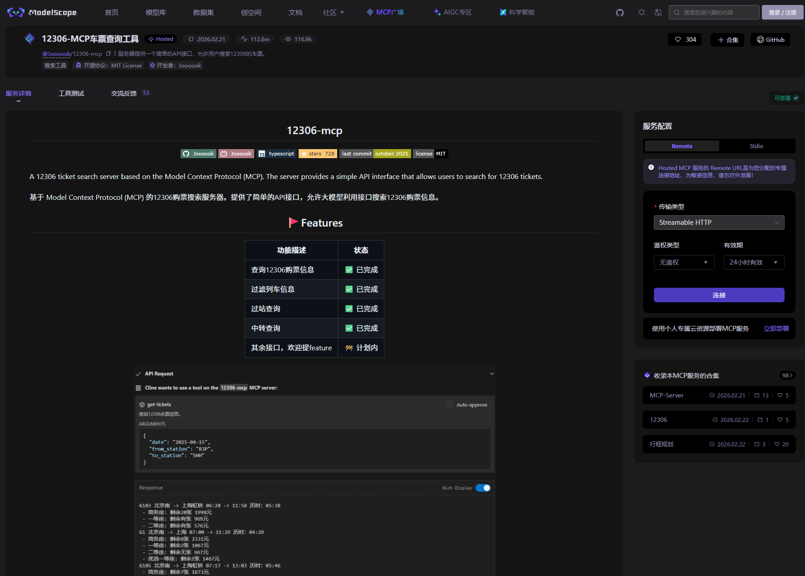Click the stars 728 badge
The image size is (805, 576).
[318, 154]
